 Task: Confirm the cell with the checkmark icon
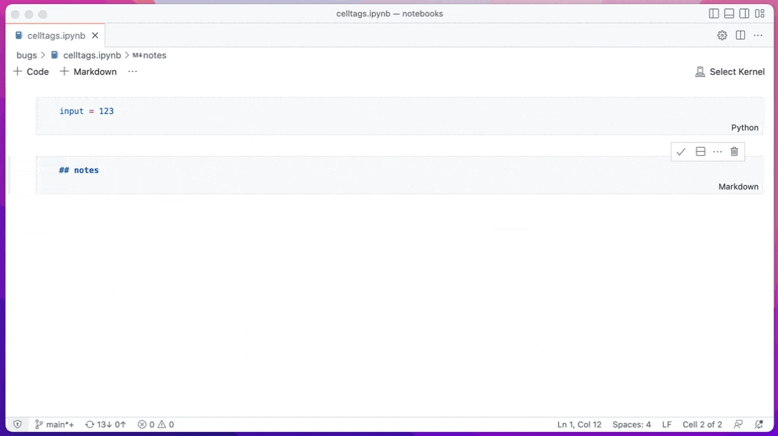(682, 151)
